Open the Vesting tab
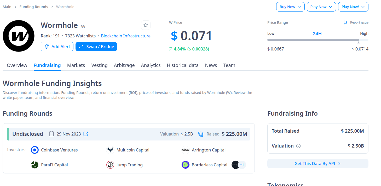The image size is (381, 186). click(99, 65)
